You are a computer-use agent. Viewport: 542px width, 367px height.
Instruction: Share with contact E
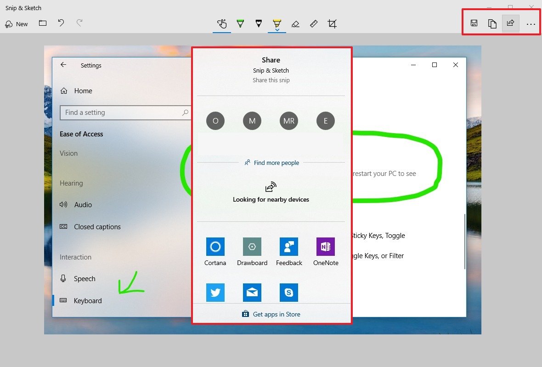[326, 121]
